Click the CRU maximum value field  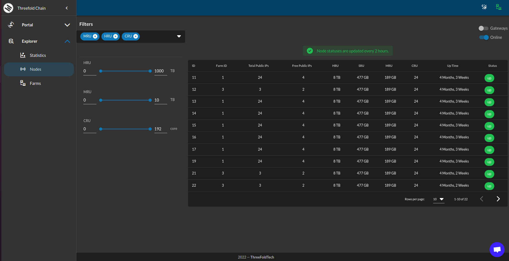point(160,129)
